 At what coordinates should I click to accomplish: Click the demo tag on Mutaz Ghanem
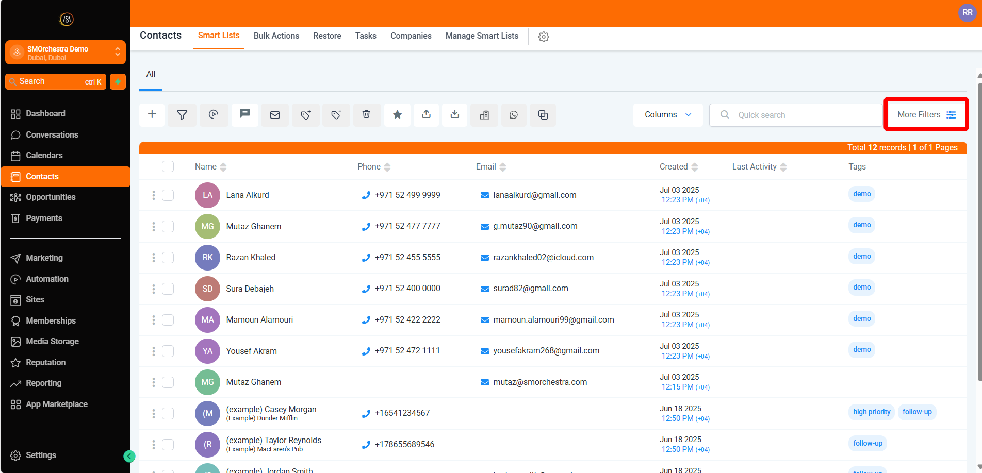pos(861,225)
